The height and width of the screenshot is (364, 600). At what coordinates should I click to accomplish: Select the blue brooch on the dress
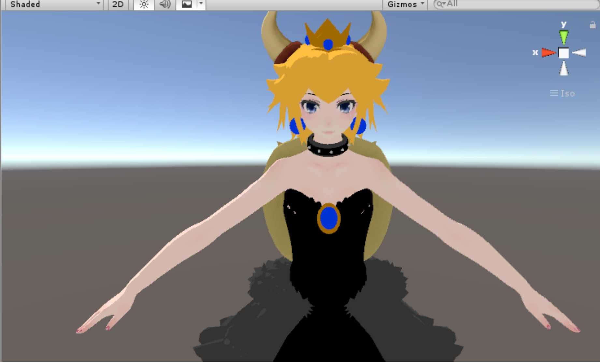click(329, 218)
